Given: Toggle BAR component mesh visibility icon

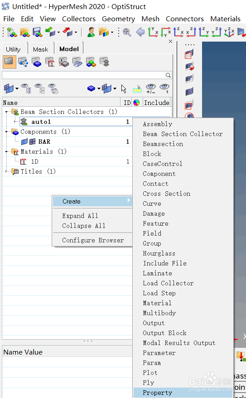Looking at the screenshot, I should pos(33,142).
